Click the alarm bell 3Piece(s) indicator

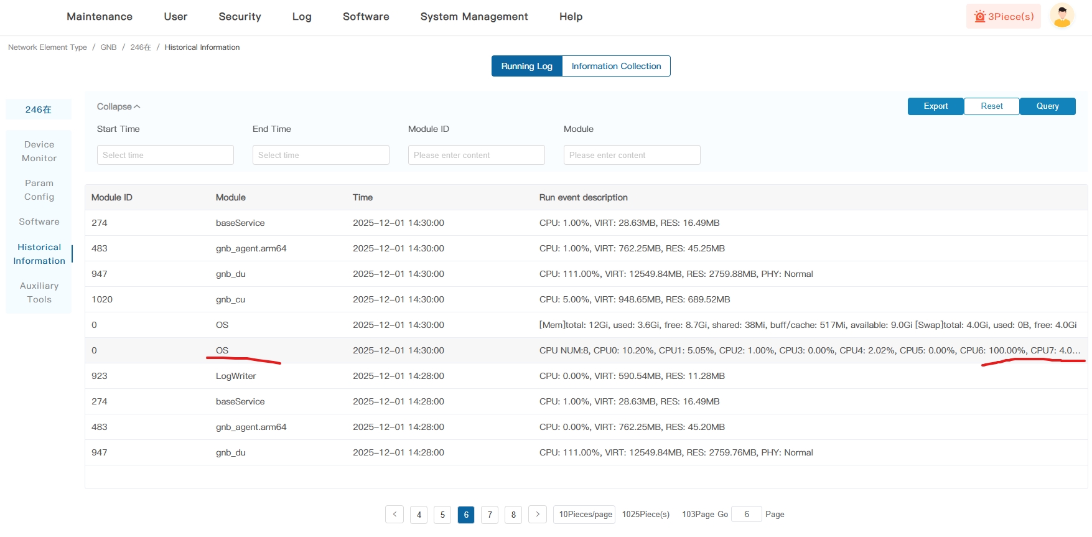coord(1003,17)
